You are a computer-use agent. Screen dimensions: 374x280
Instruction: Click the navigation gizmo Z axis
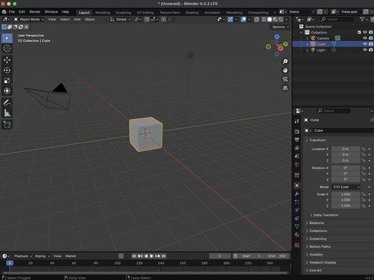click(x=277, y=37)
